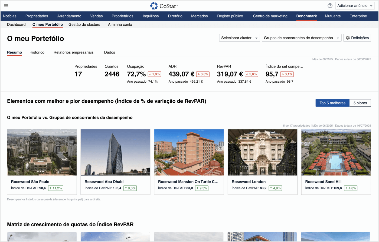Click the ADR 3,8% decrease badge
This screenshot has width=379, height=242.
point(203,74)
